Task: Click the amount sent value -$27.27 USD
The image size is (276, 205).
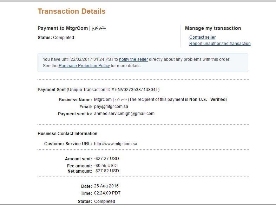Action: tap(106, 159)
